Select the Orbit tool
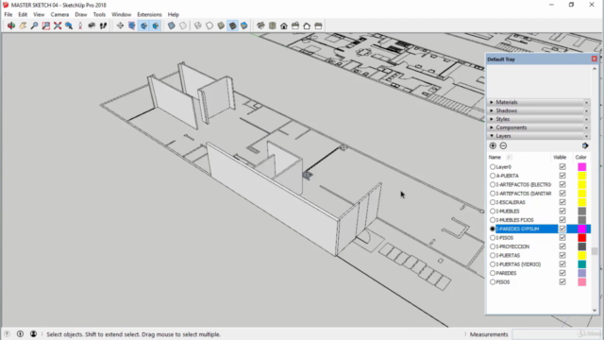Screen dimensions: 604x340 tap(11, 25)
